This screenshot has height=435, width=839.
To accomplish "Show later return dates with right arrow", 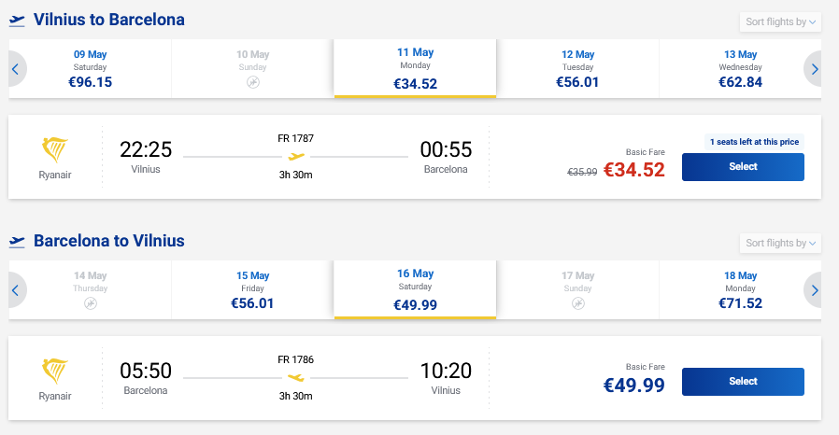I will (814, 290).
